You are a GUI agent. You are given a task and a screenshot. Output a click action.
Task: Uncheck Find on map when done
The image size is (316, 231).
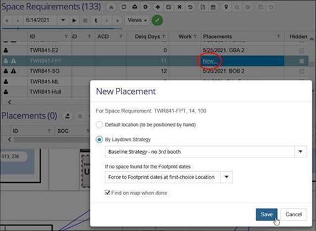pos(107,193)
